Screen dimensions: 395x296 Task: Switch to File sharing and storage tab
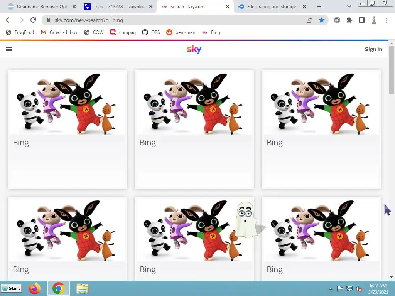[x=272, y=7]
